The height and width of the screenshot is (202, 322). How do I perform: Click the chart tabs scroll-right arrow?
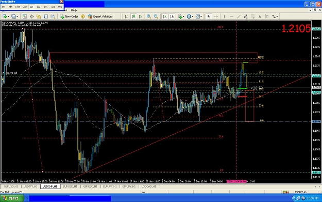point(319,187)
